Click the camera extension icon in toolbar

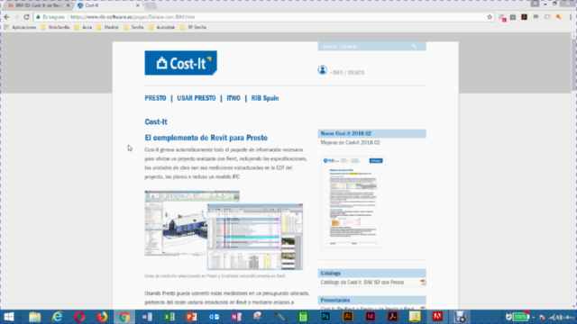click(513, 17)
